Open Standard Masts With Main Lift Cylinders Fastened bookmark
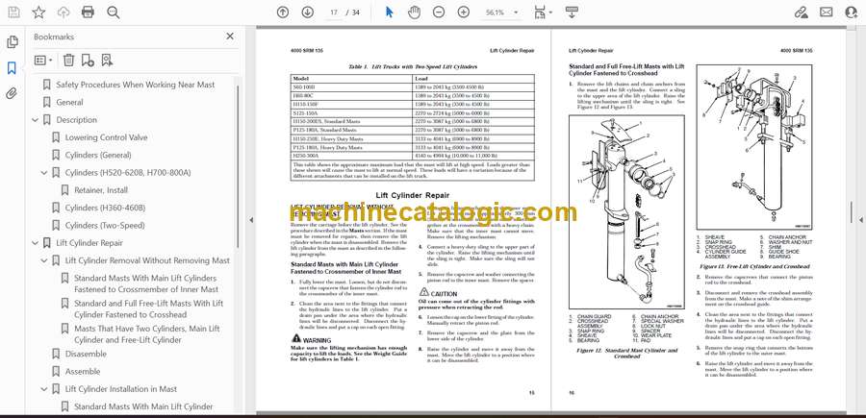The height and width of the screenshot is (418, 866). [146, 283]
